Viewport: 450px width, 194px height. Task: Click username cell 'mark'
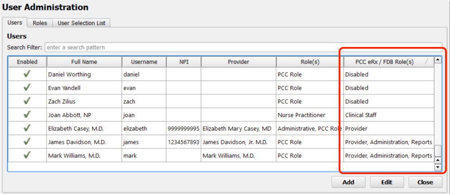pyautogui.click(x=144, y=155)
